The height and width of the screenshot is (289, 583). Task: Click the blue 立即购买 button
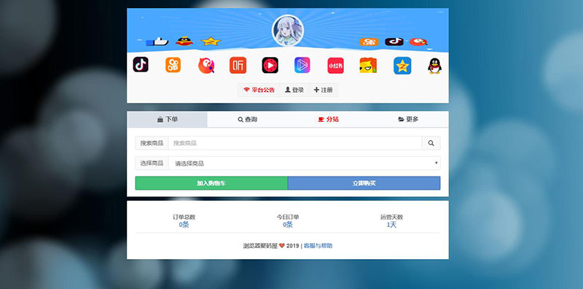[x=364, y=183]
